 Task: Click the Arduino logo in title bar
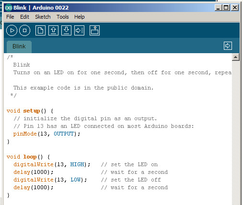9,8
